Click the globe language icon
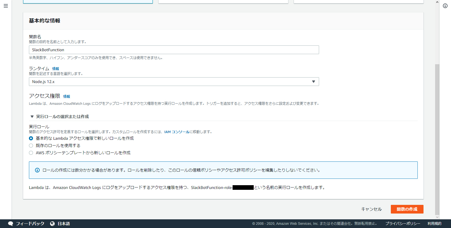The image size is (451, 228). (x=52, y=224)
